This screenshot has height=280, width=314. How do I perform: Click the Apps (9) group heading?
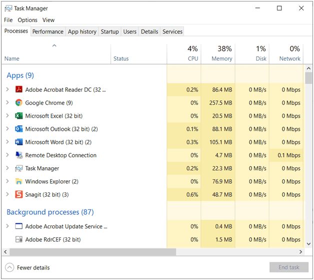[x=20, y=76]
